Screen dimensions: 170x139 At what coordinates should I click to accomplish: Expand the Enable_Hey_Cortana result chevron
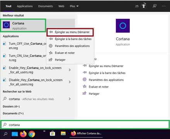70,70
